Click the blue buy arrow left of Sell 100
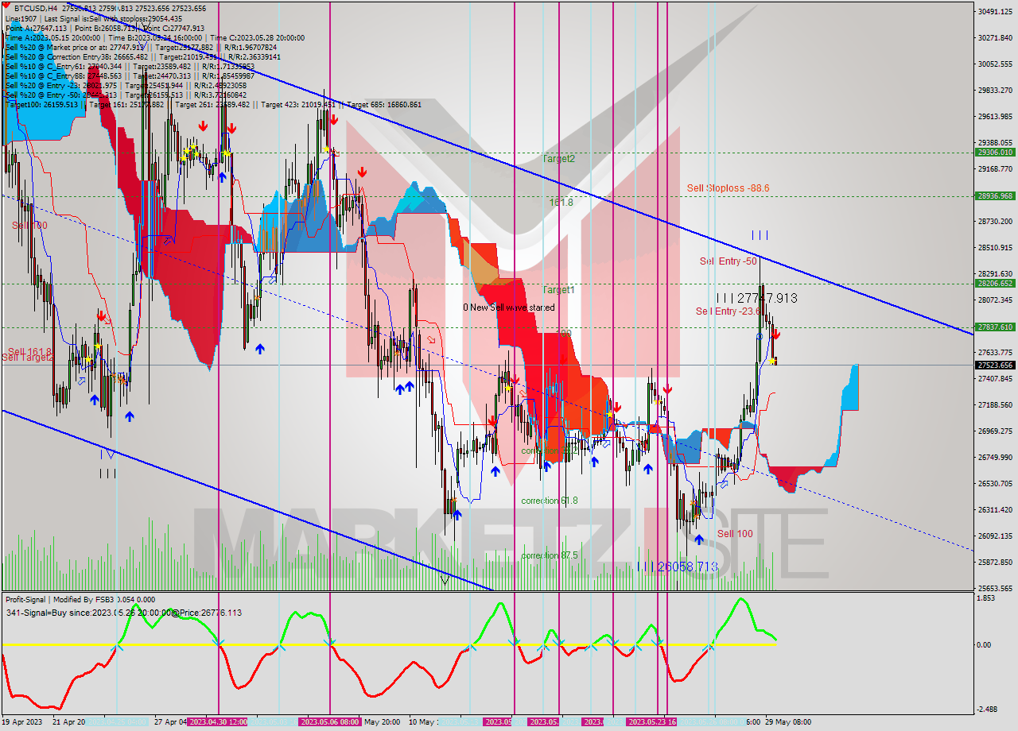 point(698,540)
